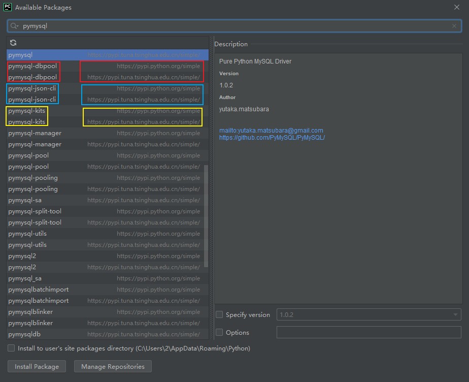469x382 pixels.
Task: Select pymysqlblinker from tsinghua mirror
Action: click(108, 323)
